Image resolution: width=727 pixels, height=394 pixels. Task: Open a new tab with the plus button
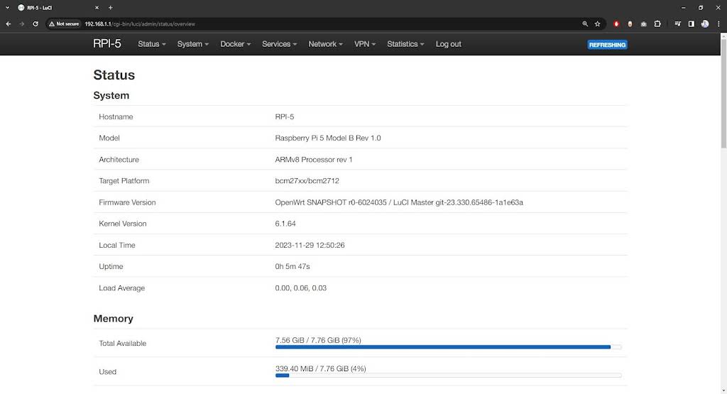[110, 7]
